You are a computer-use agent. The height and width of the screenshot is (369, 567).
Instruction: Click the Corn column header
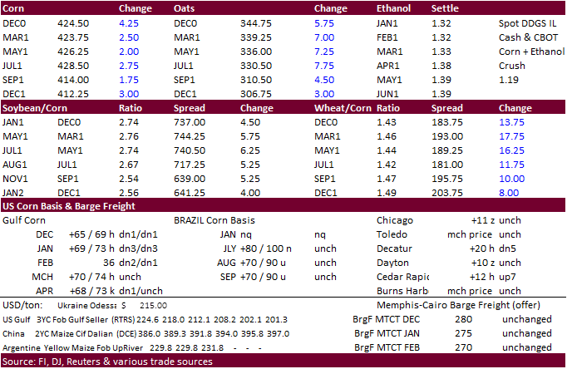[15, 8]
